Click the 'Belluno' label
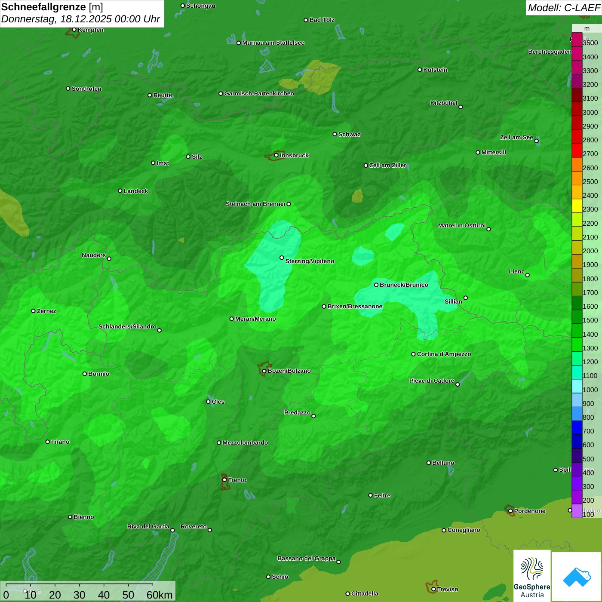The image size is (602, 602). pos(443,463)
